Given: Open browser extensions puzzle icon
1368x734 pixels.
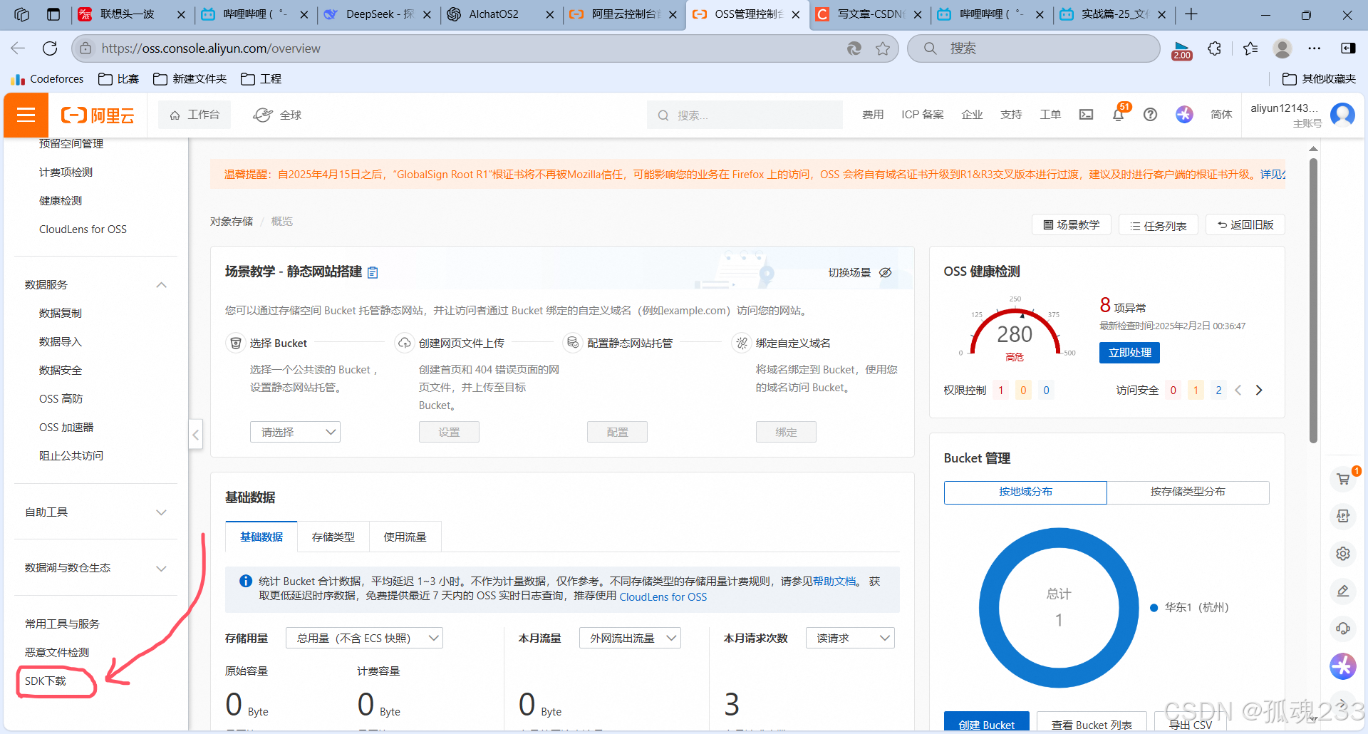Looking at the screenshot, I should pos(1215,48).
